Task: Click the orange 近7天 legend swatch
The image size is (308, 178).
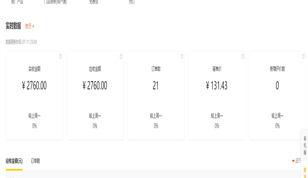Action: [293, 161]
